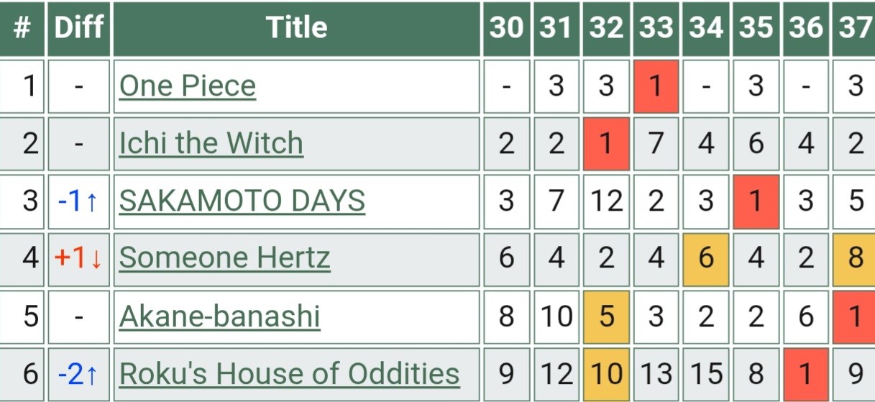Screen dimensions: 875x402
Task: Select the issue 36 column header
Action: 805,29
